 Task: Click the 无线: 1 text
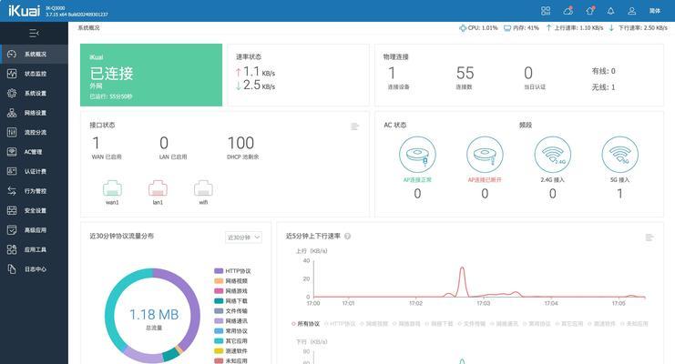[x=603, y=87]
